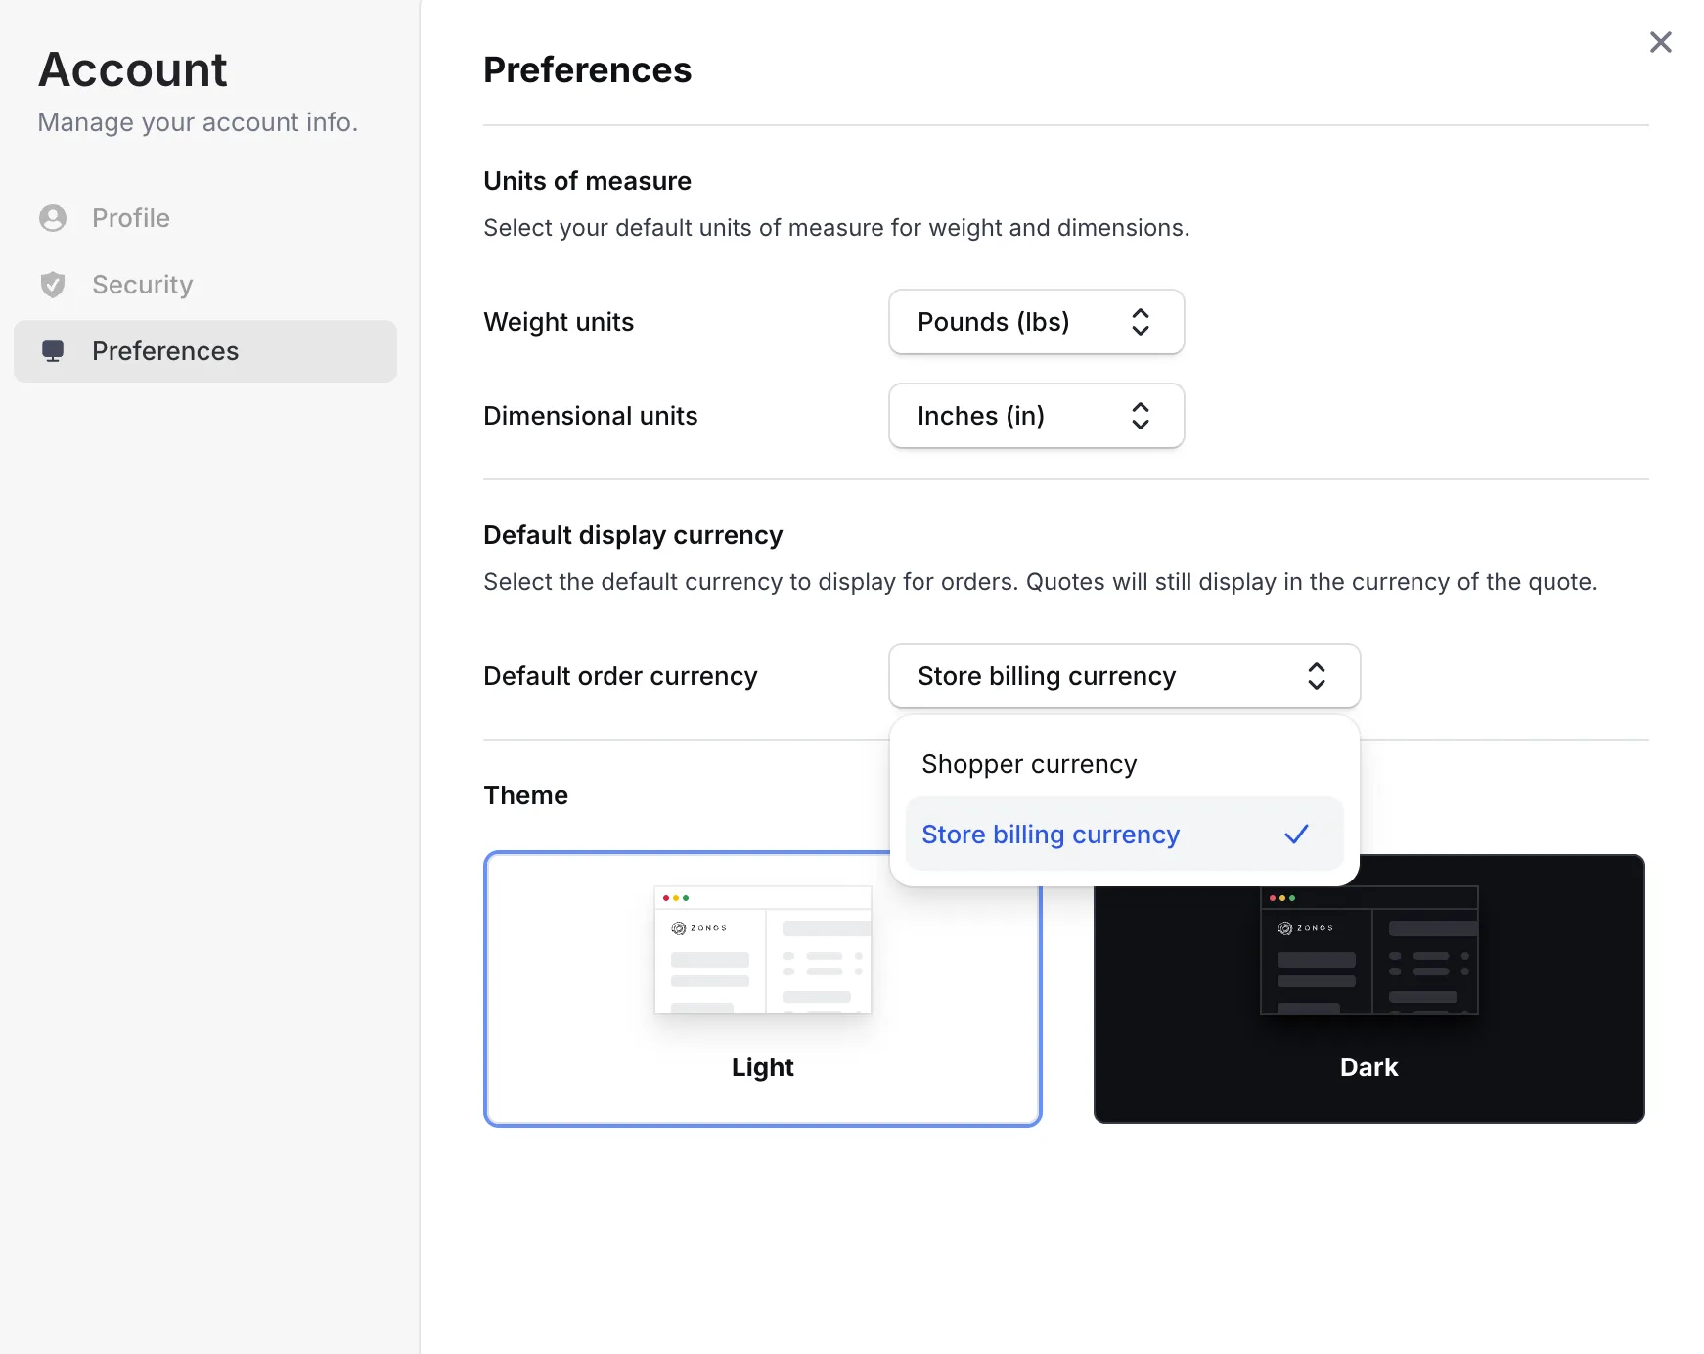Open the Default order currency dropdown
The width and height of the screenshot is (1704, 1354).
[1123, 675]
